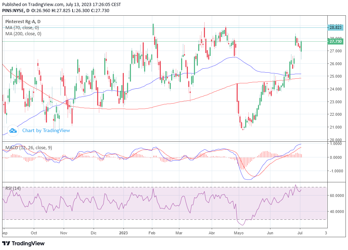Image resolution: width=348 pixels, height=250 pixels.
Task: Click the 27.730 current price tag
Action: (336, 41)
